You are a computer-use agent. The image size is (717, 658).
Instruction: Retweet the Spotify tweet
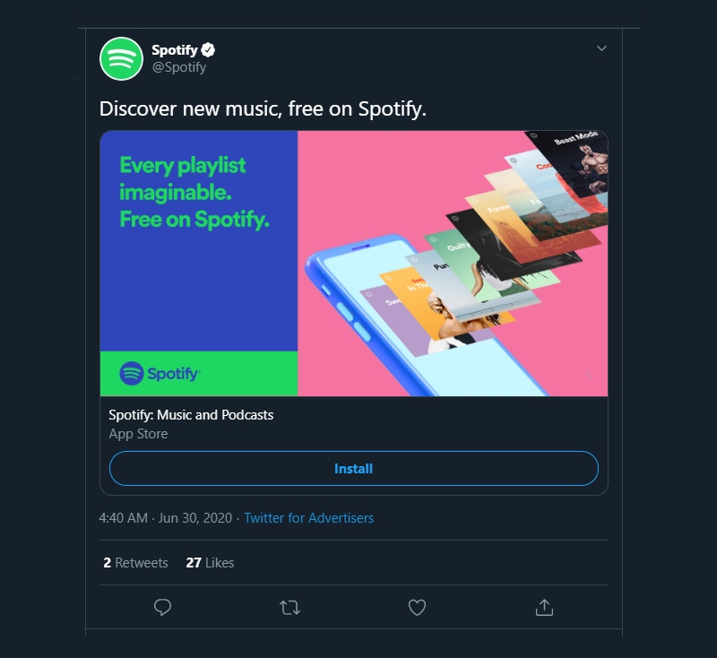(289, 608)
